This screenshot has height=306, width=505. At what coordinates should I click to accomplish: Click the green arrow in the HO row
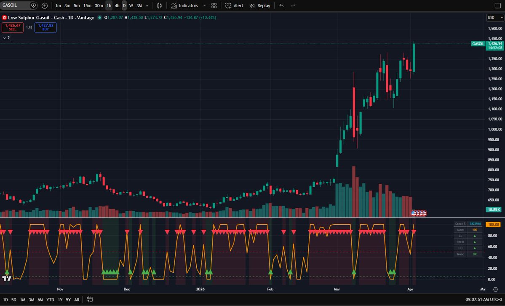coord(475,248)
